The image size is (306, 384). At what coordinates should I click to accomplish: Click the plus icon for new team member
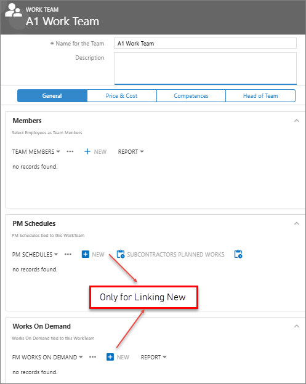[x=87, y=151]
